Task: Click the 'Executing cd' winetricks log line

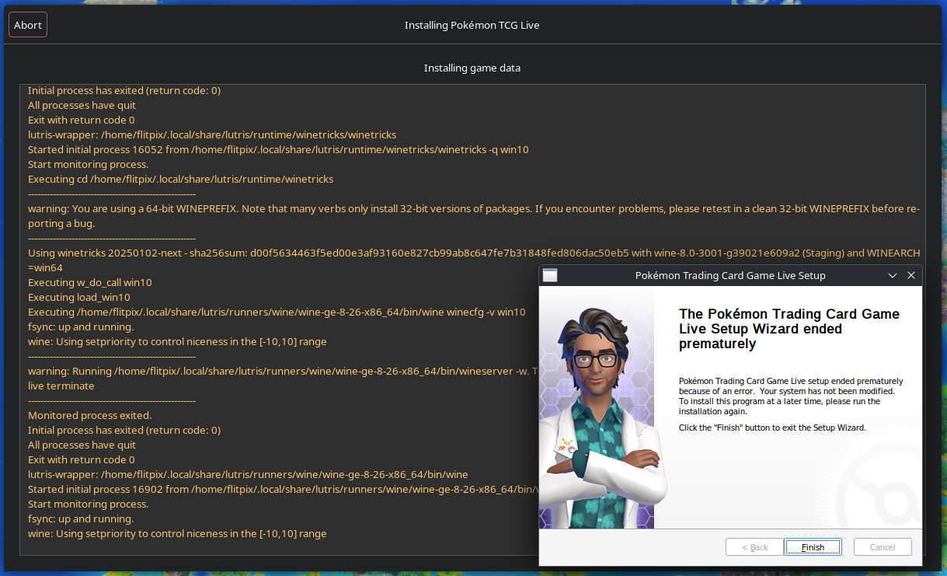Action: 180,179
